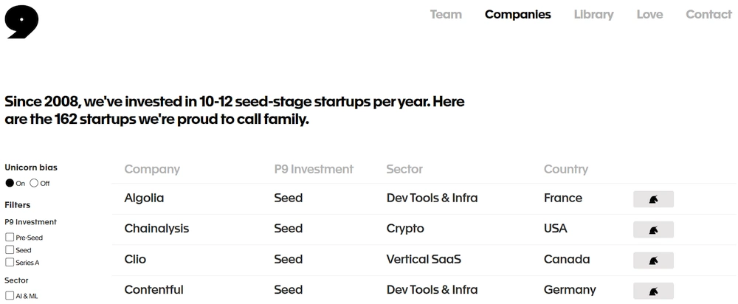Enable the Series A filter
738x304 pixels.
pos(10,262)
